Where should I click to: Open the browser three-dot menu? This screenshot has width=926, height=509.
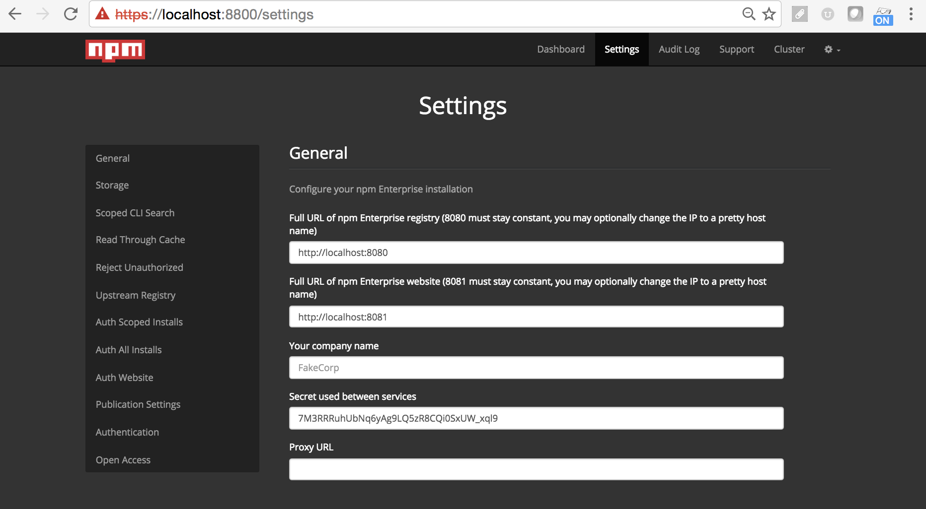point(911,14)
